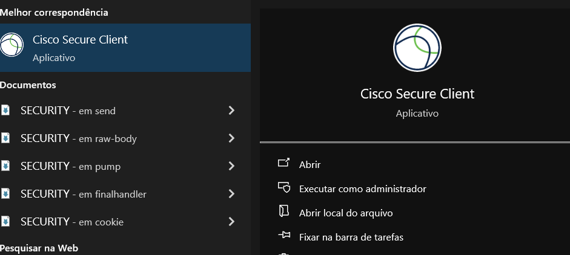Click the Aplicativo label in preview pane
This screenshot has height=255, width=570.
coord(417,114)
